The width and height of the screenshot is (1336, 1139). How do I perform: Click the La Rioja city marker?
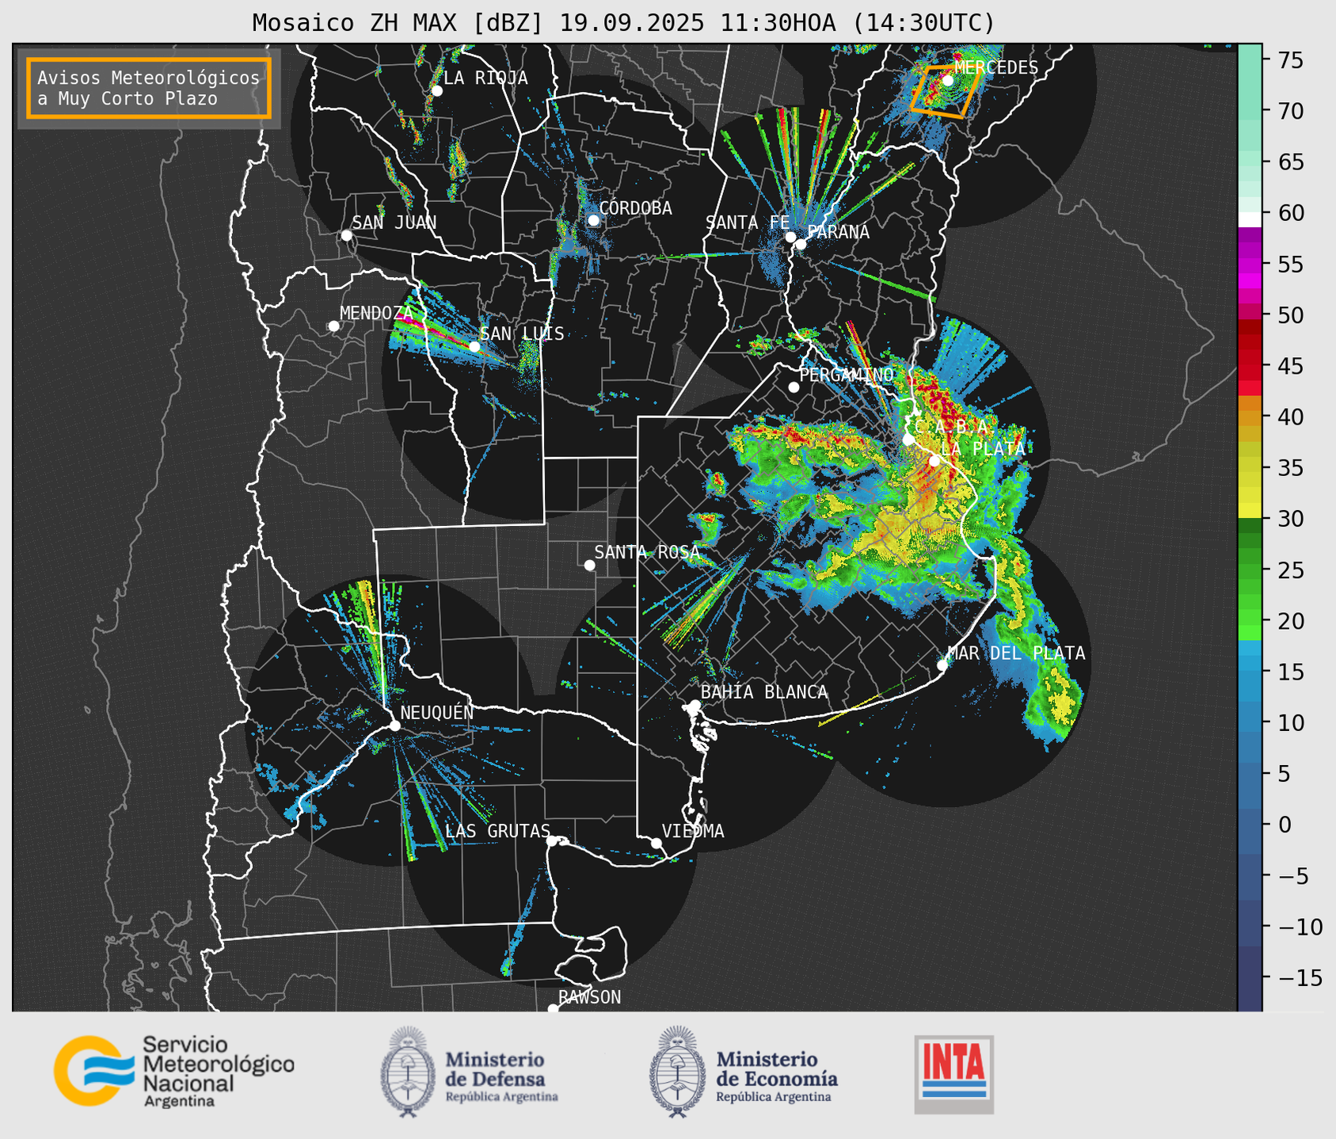[436, 90]
